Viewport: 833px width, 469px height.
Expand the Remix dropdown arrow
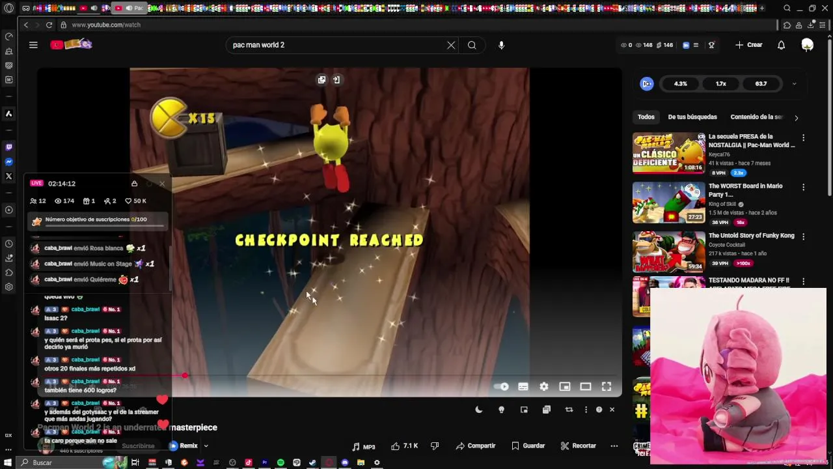pyautogui.click(x=206, y=446)
